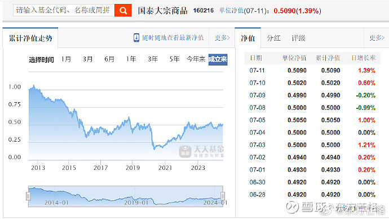The height and width of the screenshot is (219, 389).
Task: Click the 1.21% growth on 07-03 row
Action: (366, 145)
